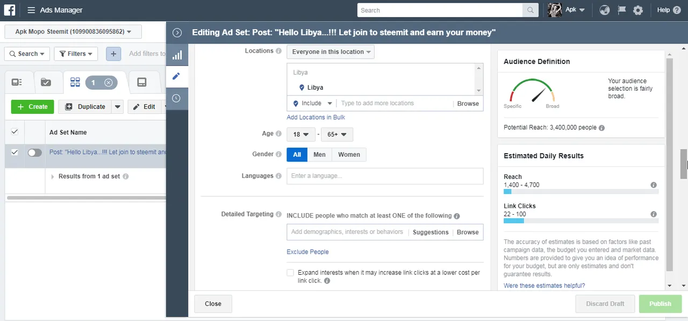
Task: Click the Edit button
Action: (x=145, y=107)
